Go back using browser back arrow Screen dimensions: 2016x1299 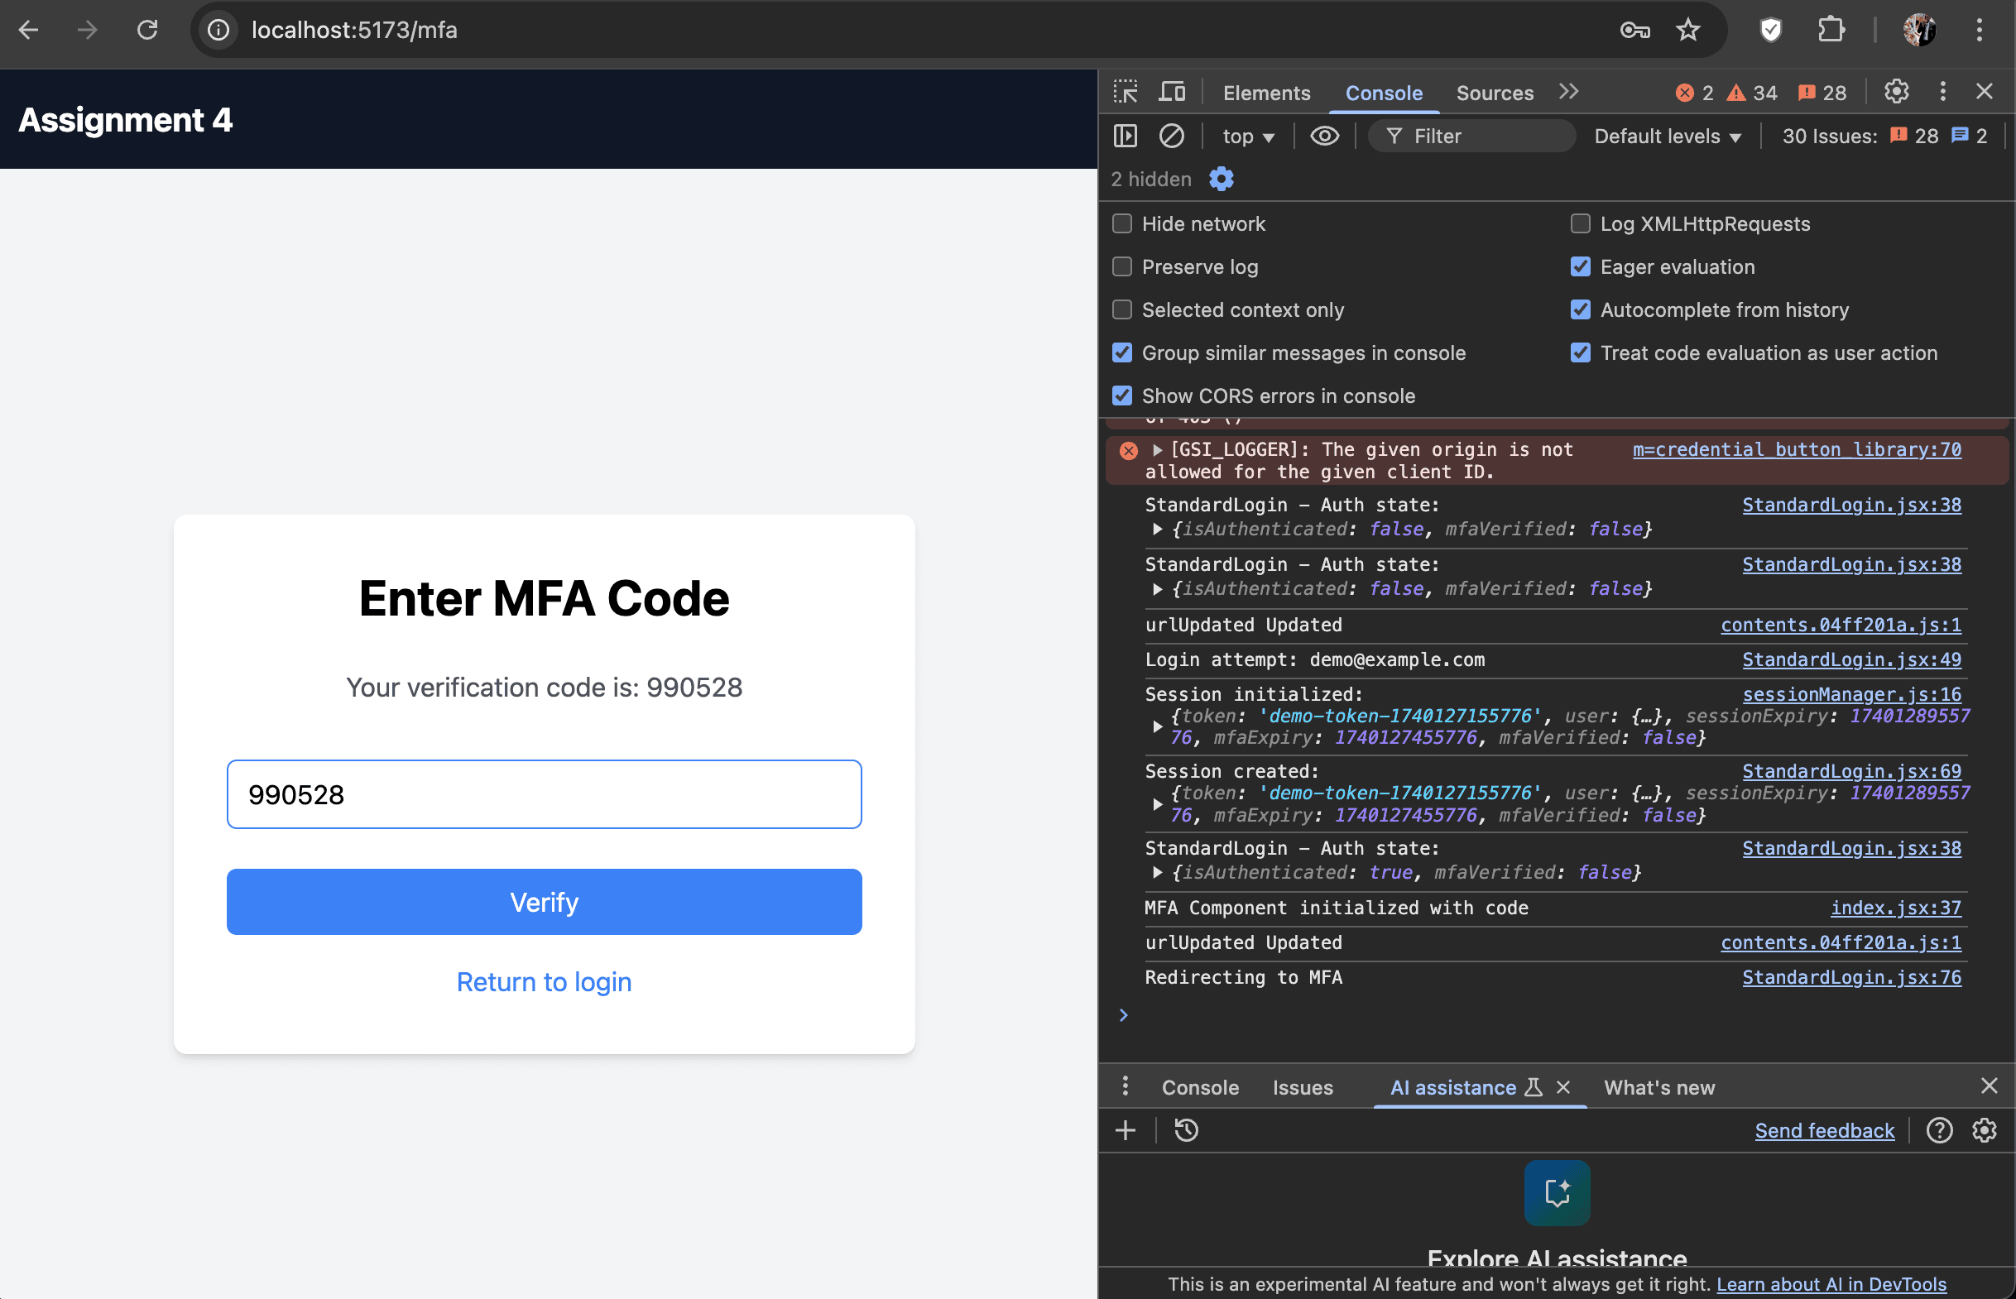tap(29, 31)
